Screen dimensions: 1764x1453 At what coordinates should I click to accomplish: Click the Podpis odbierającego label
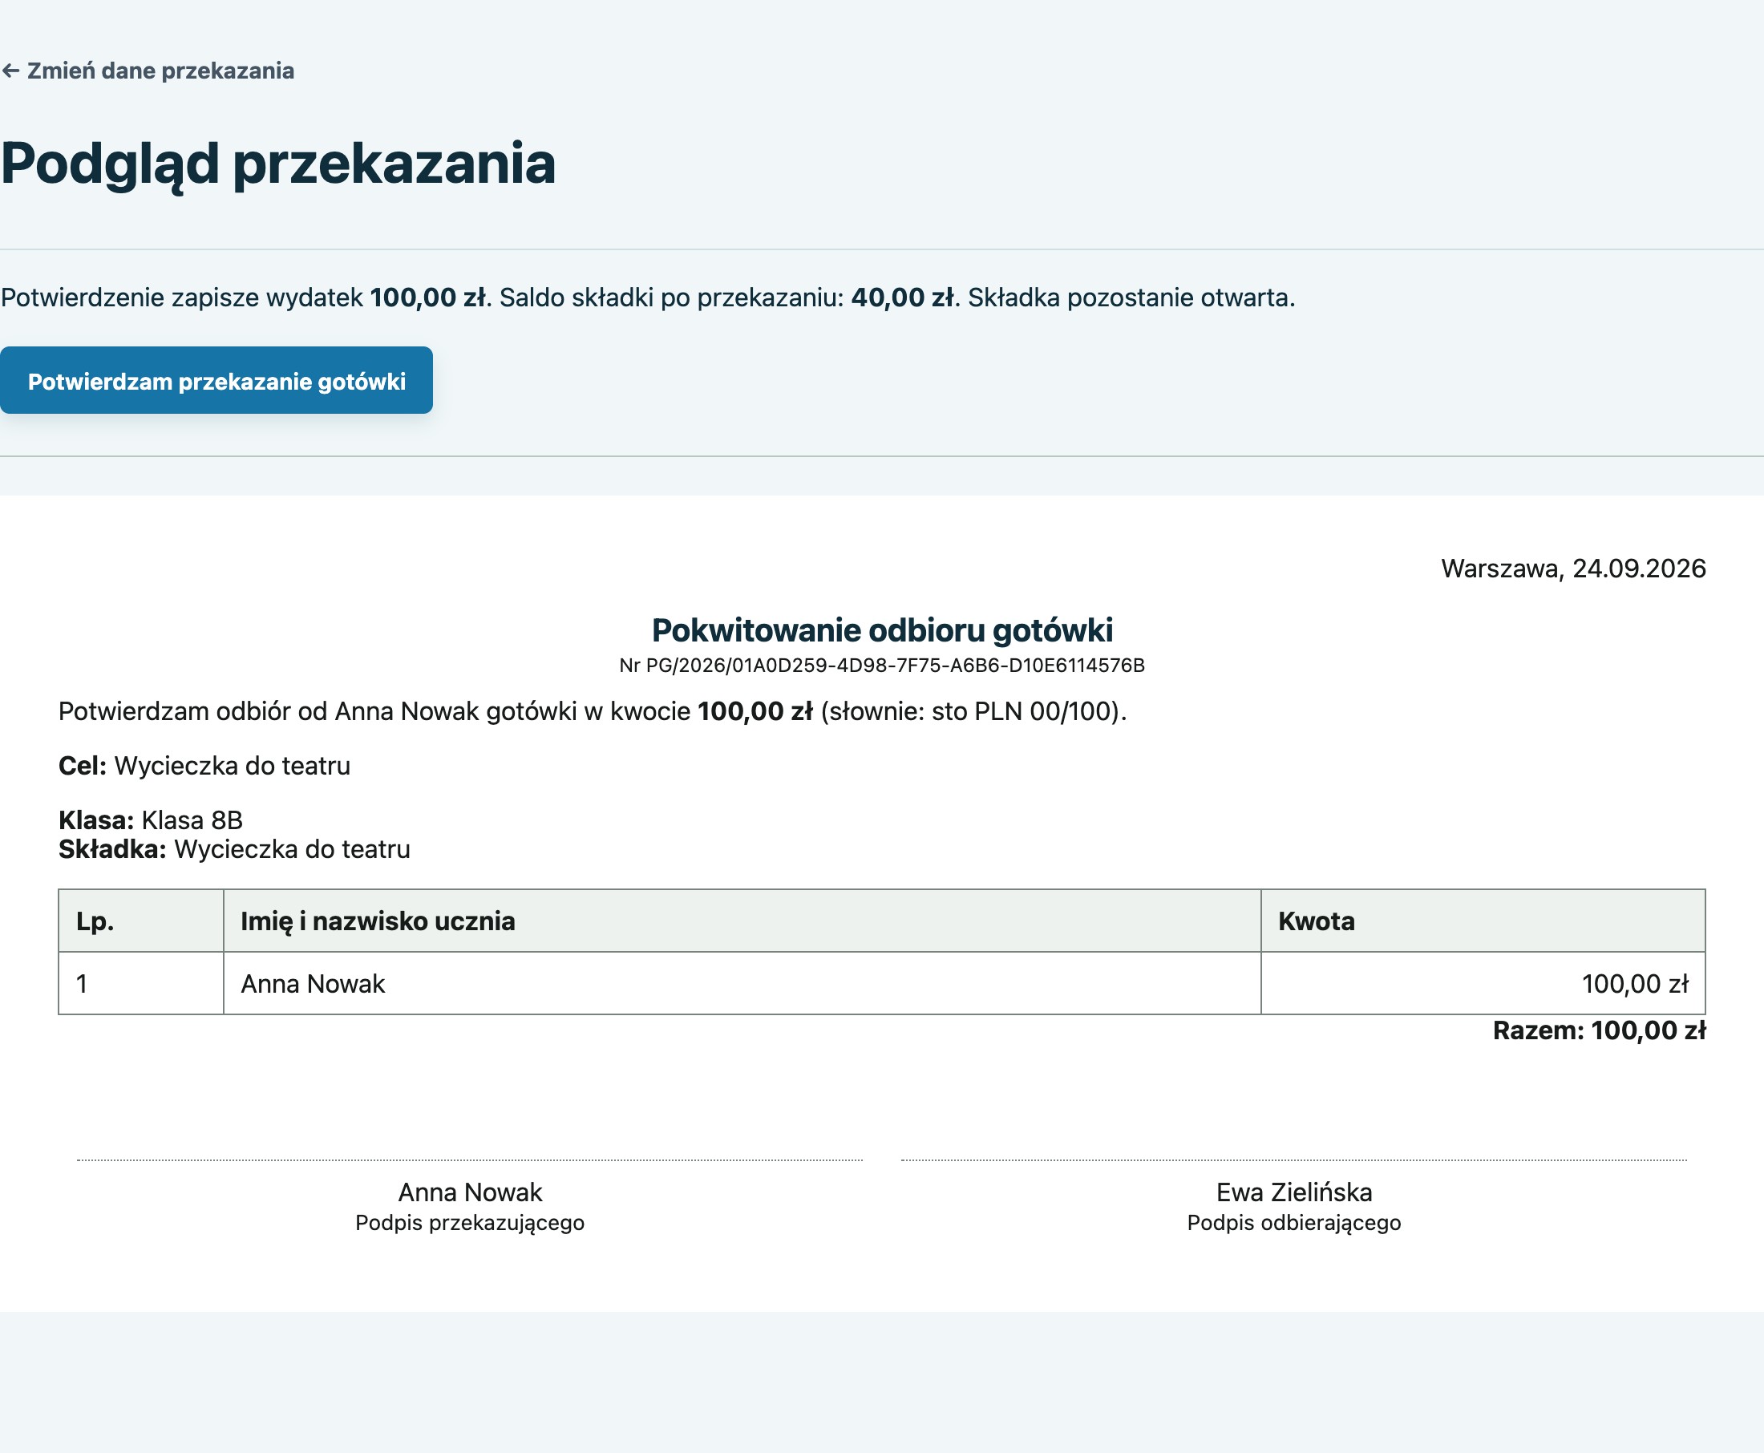tap(1293, 1223)
